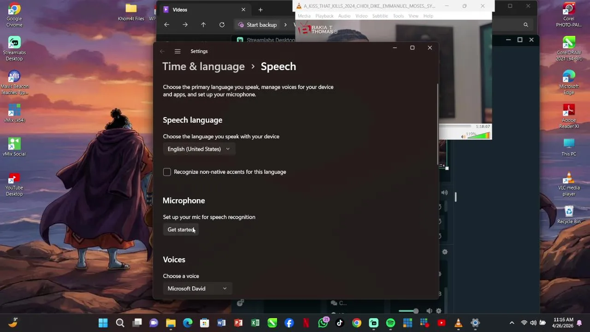The height and width of the screenshot is (332, 590).
Task: Open VLC Subtitle menu
Action: pos(380,16)
